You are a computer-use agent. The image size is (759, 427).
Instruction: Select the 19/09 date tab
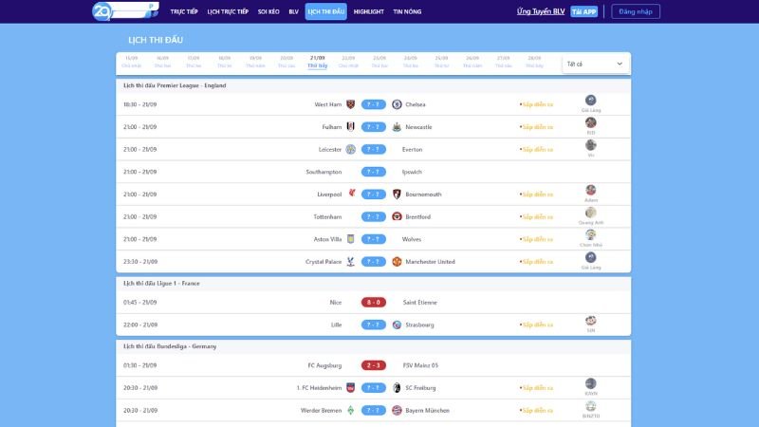coord(255,62)
